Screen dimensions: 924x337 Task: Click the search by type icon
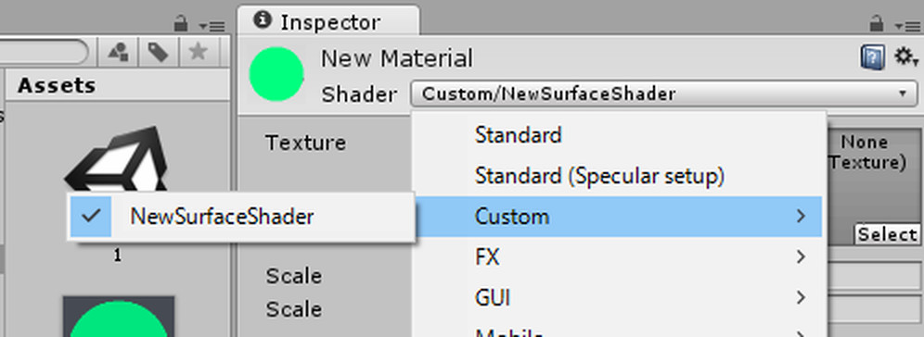click(118, 53)
